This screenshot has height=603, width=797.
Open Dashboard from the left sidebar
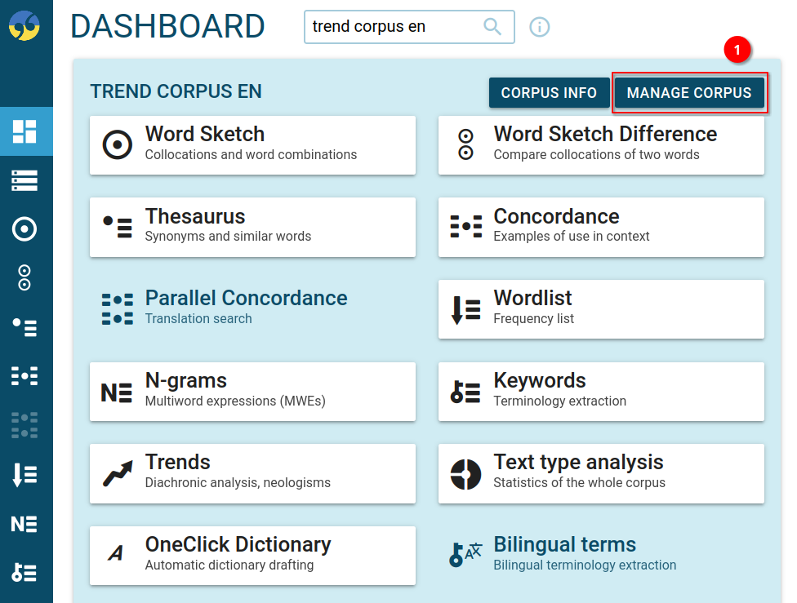(x=24, y=131)
